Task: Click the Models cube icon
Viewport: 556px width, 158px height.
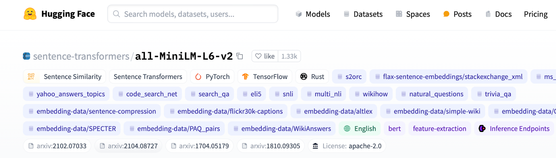Action: click(x=299, y=14)
